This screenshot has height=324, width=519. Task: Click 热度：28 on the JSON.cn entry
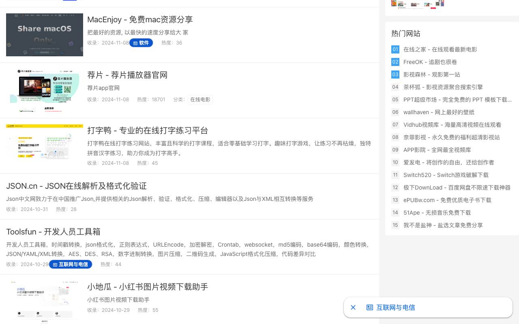(x=66, y=209)
